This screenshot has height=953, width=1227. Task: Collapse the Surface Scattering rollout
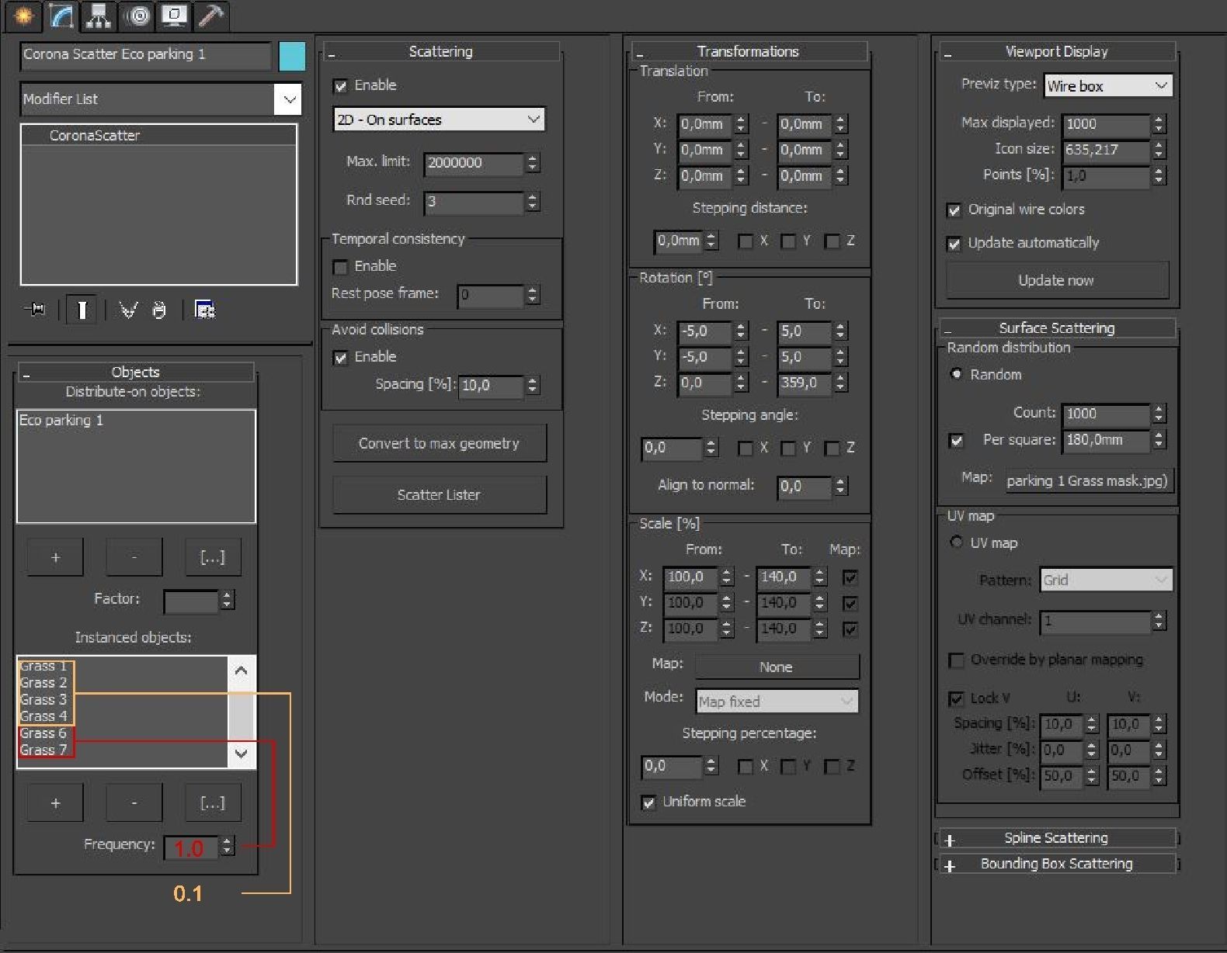pos(1057,327)
